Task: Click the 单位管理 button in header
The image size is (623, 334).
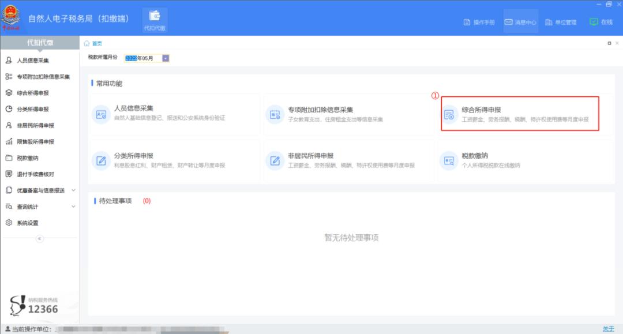Action: click(560, 22)
